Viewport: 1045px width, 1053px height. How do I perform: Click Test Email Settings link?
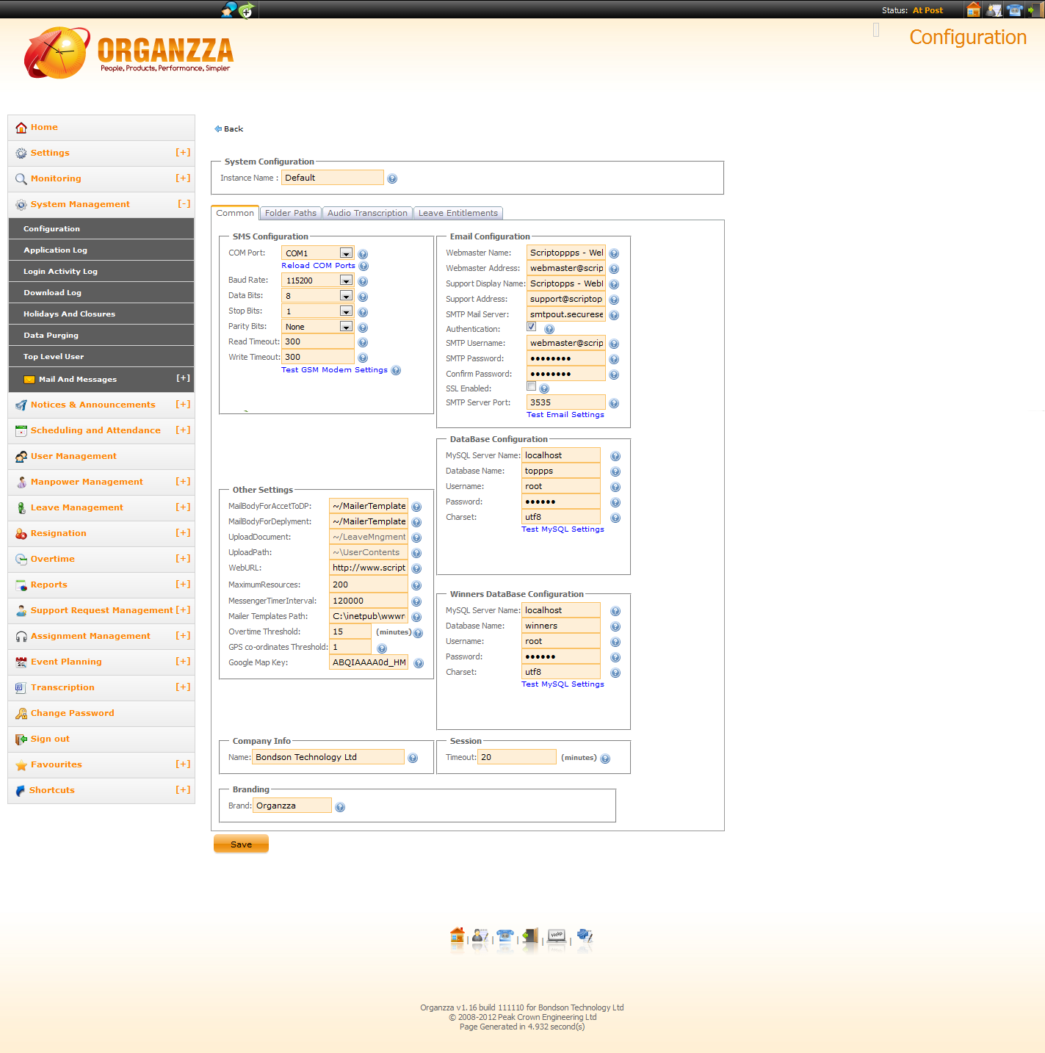565,415
